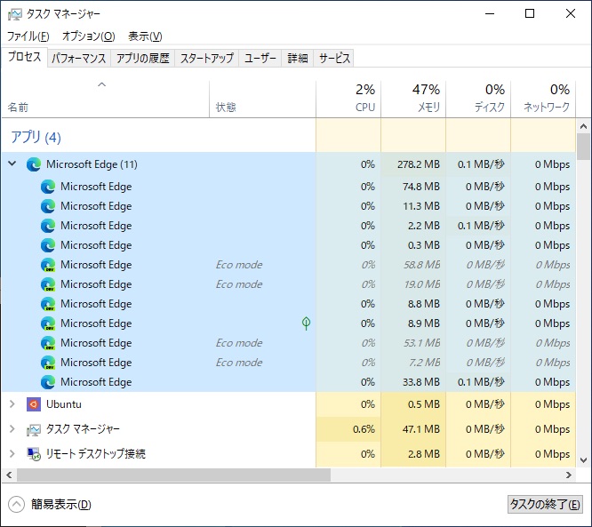This screenshot has height=527, width=592.
Task: Click Edge icon on the 74.8 MB row
Action: click(x=48, y=187)
